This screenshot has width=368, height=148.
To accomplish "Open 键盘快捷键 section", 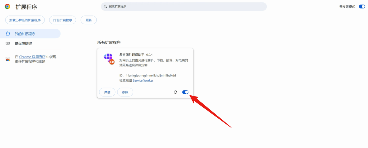I will 30,43.
